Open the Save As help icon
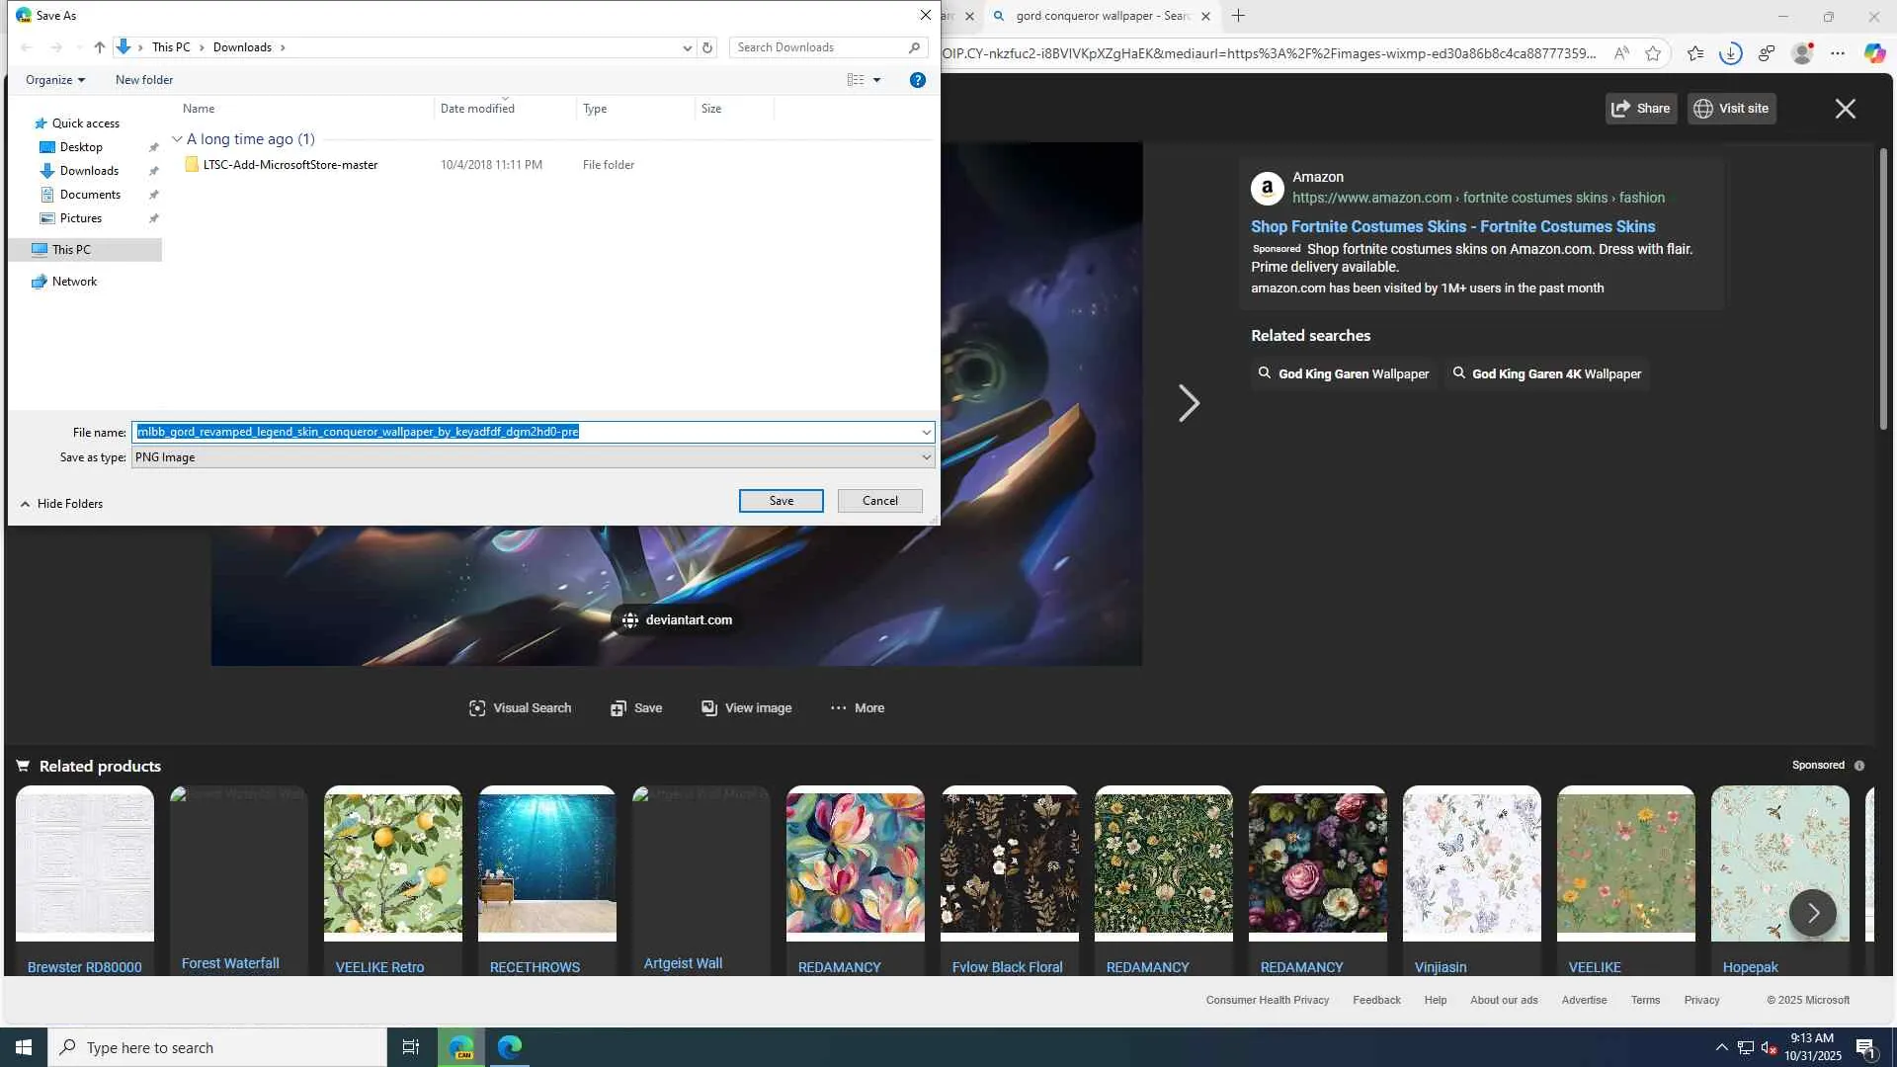The width and height of the screenshot is (1897, 1067). coord(917,80)
